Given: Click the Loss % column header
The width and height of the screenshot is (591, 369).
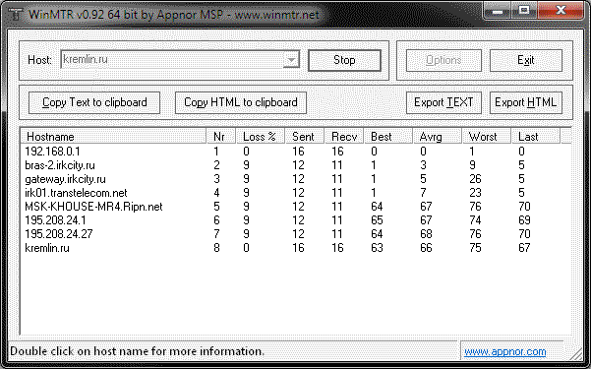Looking at the screenshot, I should 261,136.
